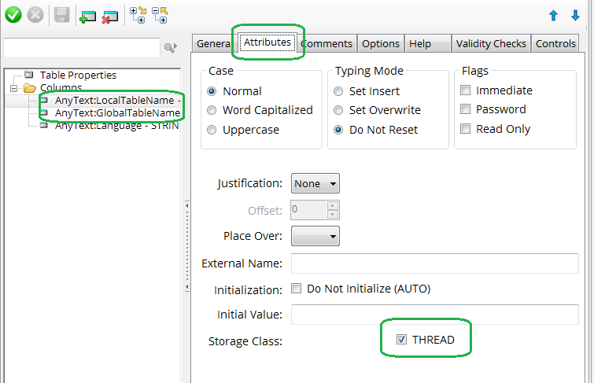Switch to the Validity Checks tab
594x383 pixels.
[491, 44]
